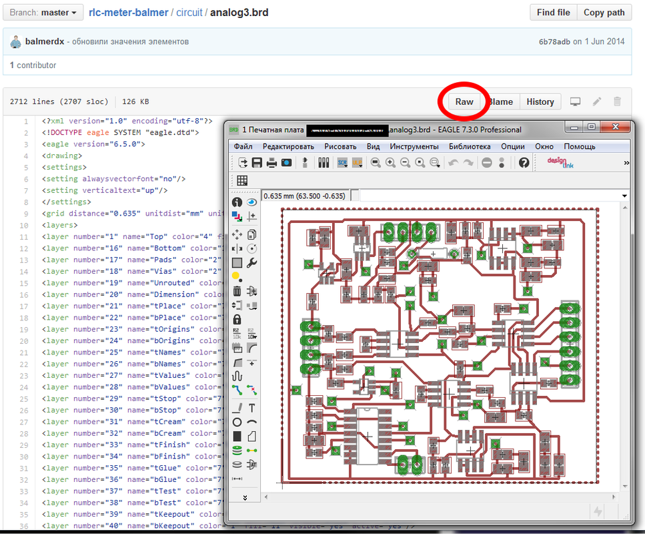Viewport: 645px width, 534px height.
Task: Open the rlc-meter-balmer repository link
Action: [x=129, y=13]
